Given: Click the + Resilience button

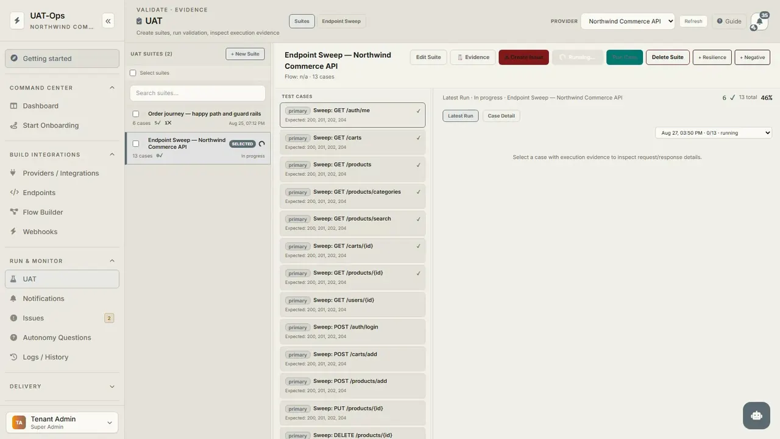Looking at the screenshot, I should point(712,57).
